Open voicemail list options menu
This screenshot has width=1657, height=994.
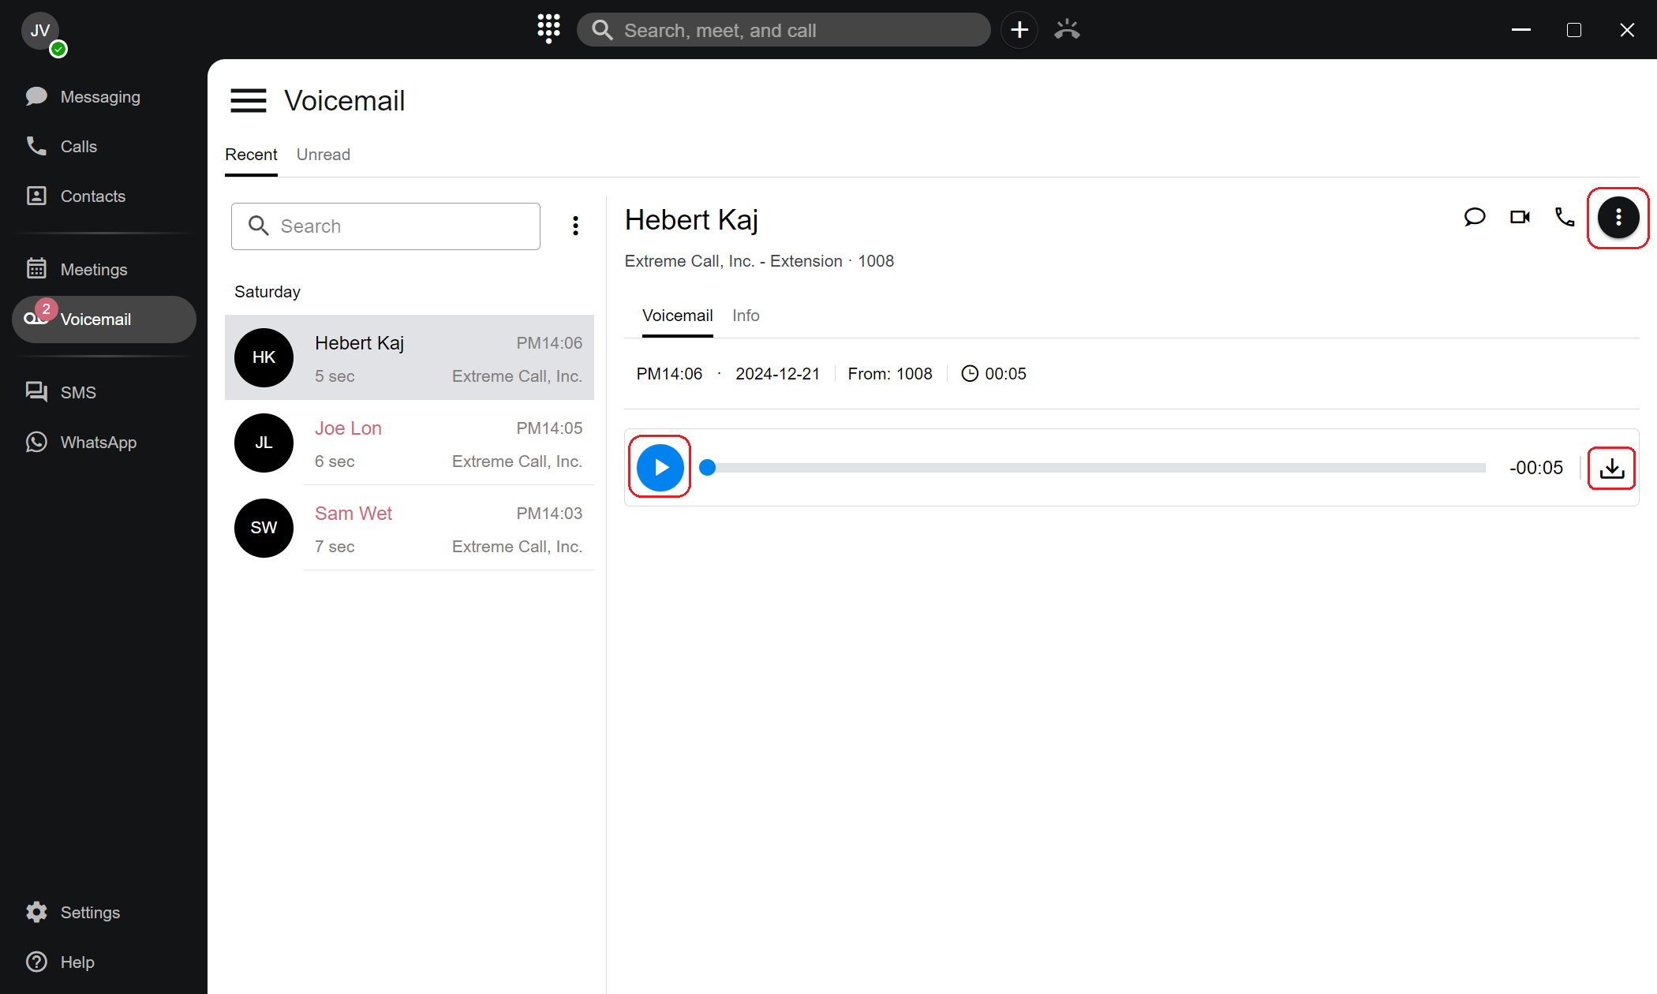click(576, 226)
